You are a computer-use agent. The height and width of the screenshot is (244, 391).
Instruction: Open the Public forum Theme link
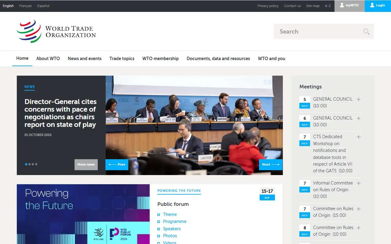click(170, 214)
